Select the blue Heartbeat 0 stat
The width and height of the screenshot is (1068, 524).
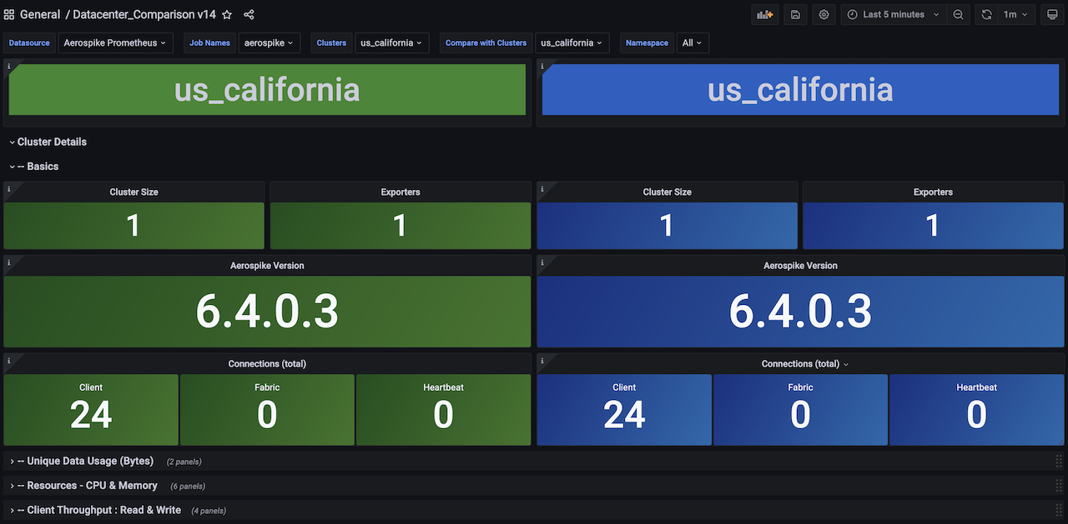[x=976, y=410]
